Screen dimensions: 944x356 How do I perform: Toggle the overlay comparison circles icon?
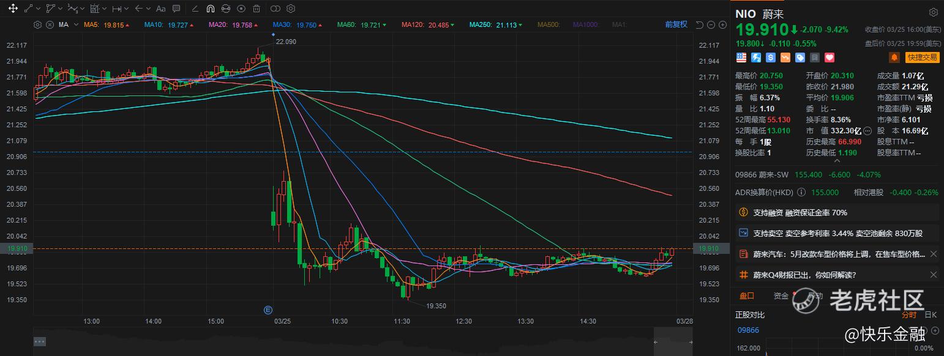pyautogui.click(x=275, y=9)
